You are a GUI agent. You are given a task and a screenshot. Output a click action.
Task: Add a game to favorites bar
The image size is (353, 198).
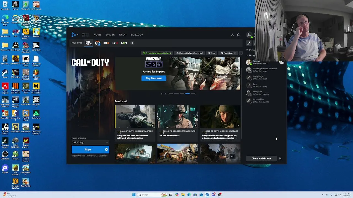click(x=132, y=43)
